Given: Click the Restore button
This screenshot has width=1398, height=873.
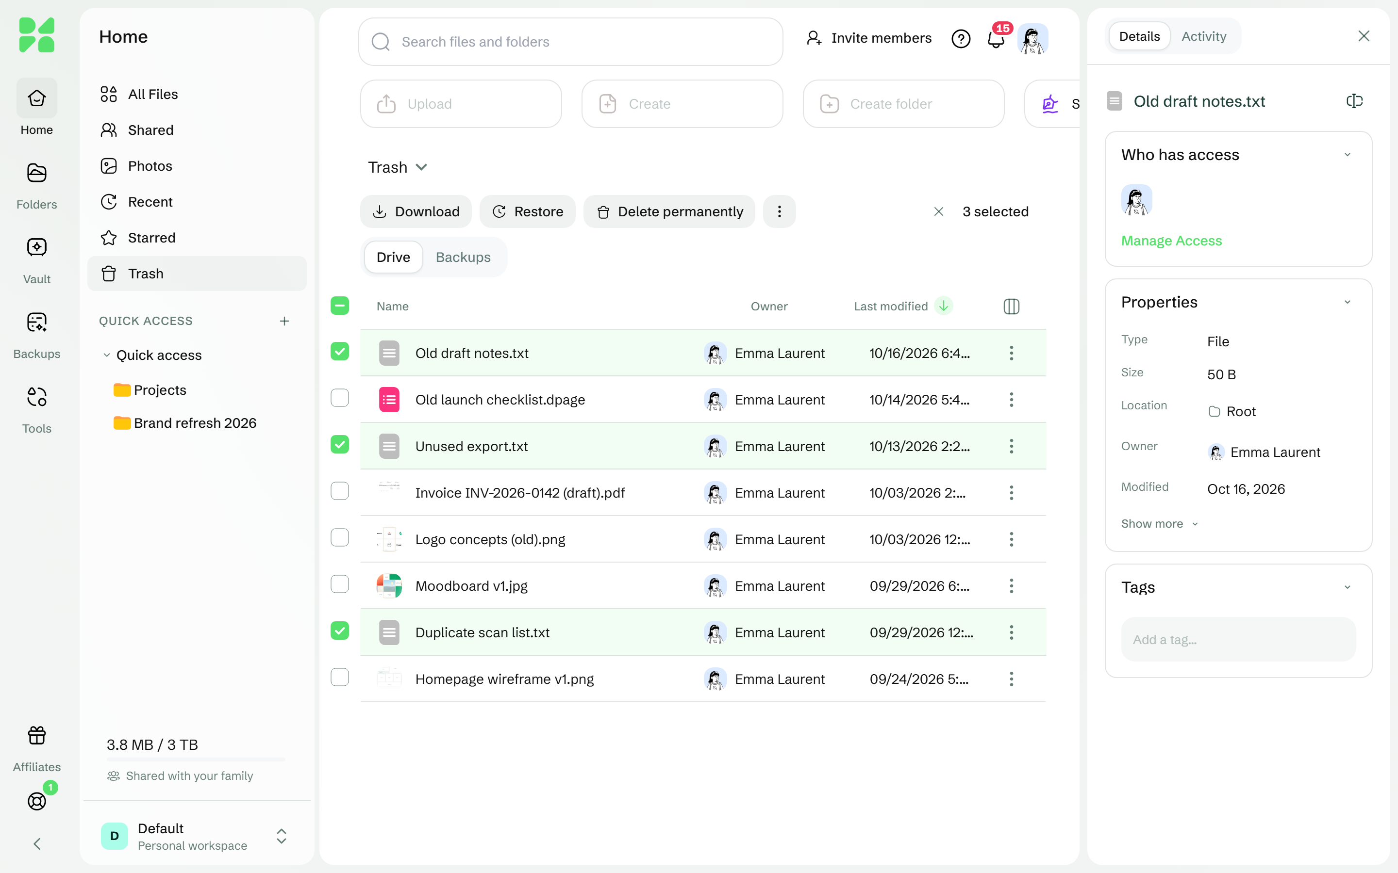Looking at the screenshot, I should pos(528,211).
